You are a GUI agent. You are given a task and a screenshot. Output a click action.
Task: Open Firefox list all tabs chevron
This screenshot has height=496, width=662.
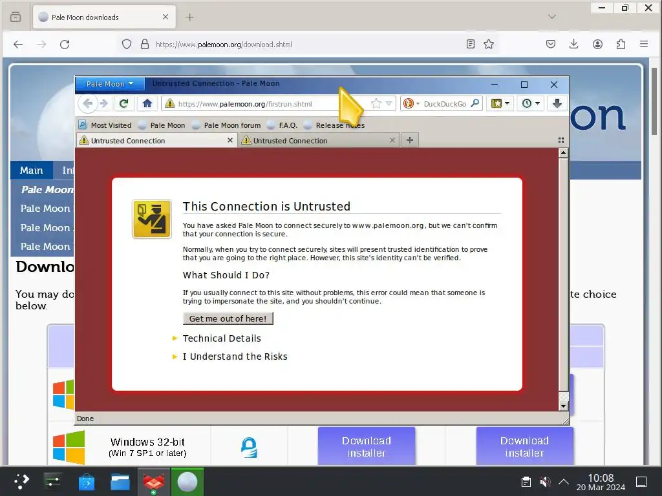click(552, 17)
